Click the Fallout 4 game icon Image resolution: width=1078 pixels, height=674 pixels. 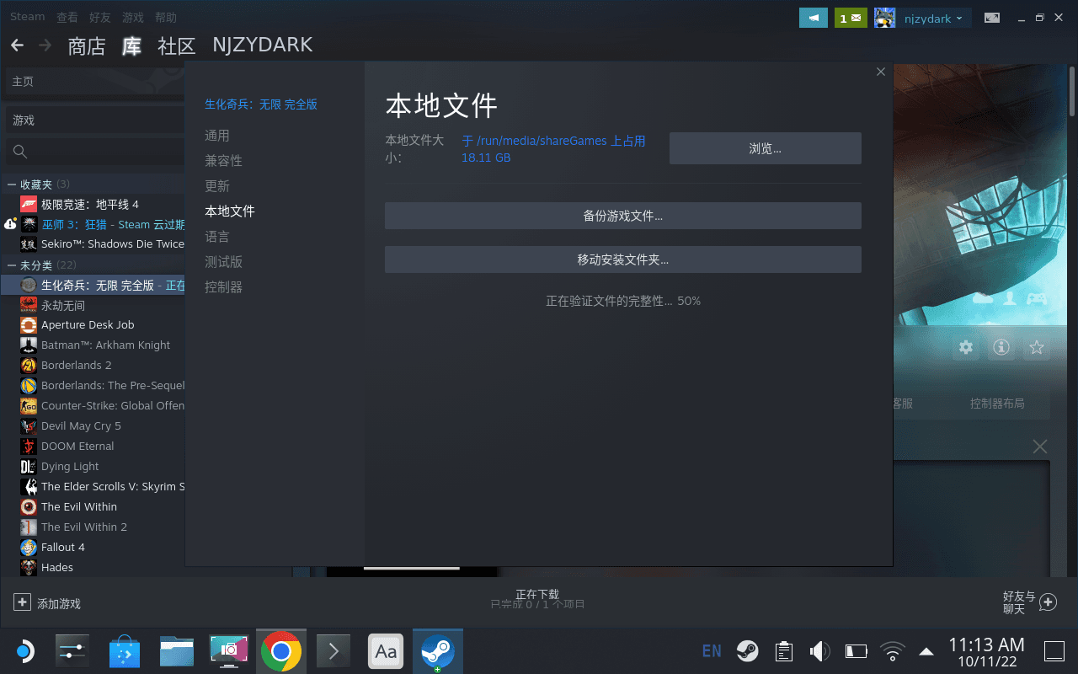pyautogui.click(x=29, y=548)
